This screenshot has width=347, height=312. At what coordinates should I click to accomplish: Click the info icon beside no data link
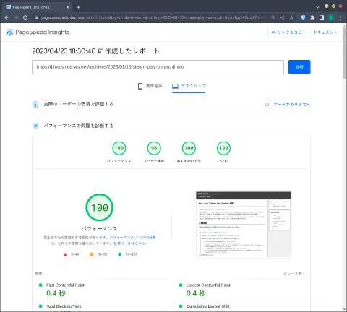click(x=267, y=104)
